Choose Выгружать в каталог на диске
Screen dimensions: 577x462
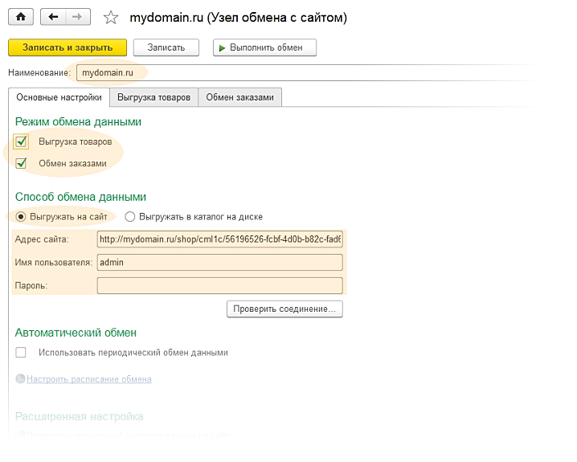point(130,216)
